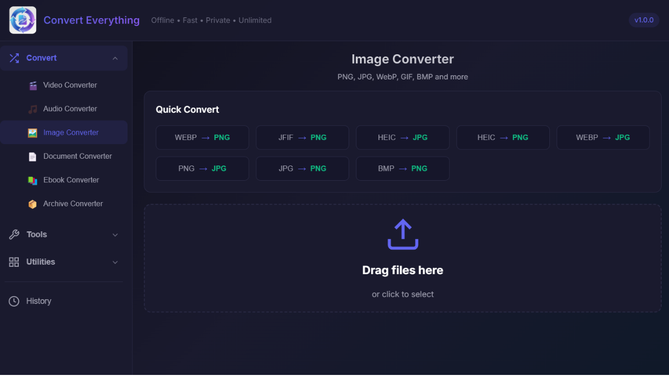Click the file drop zone to select files
The height and width of the screenshot is (376, 669).
coord(402,258)
